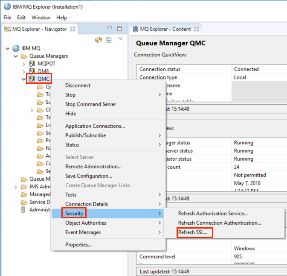Click the Pr folder icon under QMC
The image size is (287, 276).
point(40,141)
